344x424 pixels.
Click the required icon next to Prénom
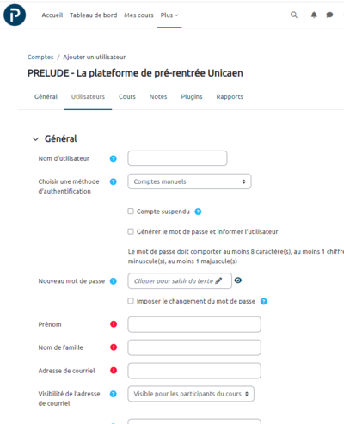tap(114, 324)
